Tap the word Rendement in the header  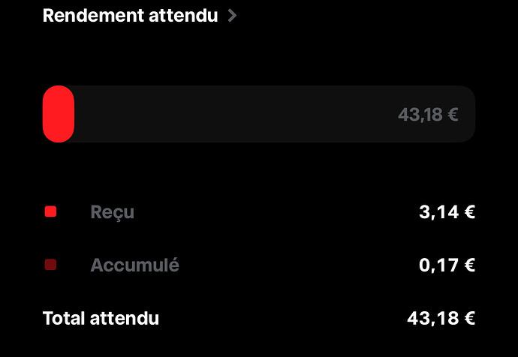click(93, 16)
